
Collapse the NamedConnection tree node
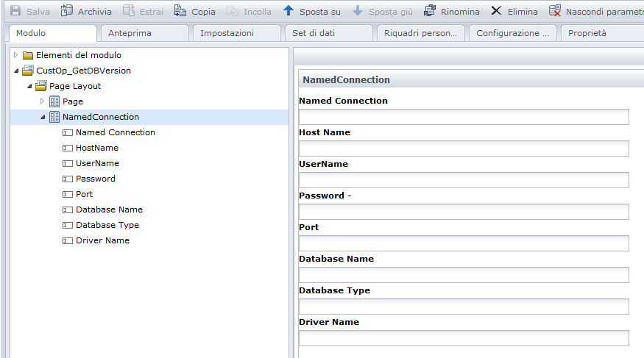point(43,117)
